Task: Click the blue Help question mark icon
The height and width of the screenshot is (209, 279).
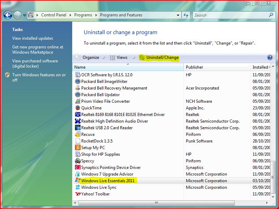Action: click(270, 57)
